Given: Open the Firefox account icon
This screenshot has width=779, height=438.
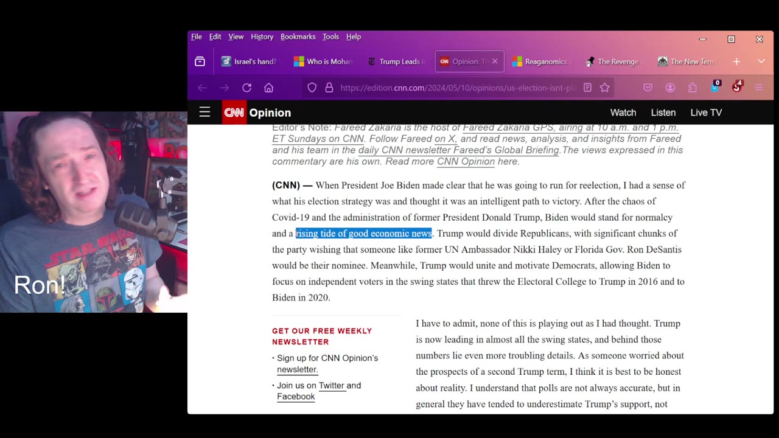Looking at the screenshot, I should point(670,88).
